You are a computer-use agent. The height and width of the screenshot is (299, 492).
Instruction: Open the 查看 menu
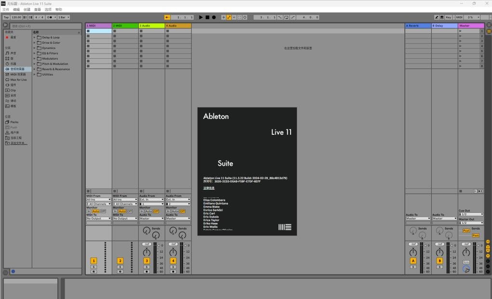tap(37, 10)
